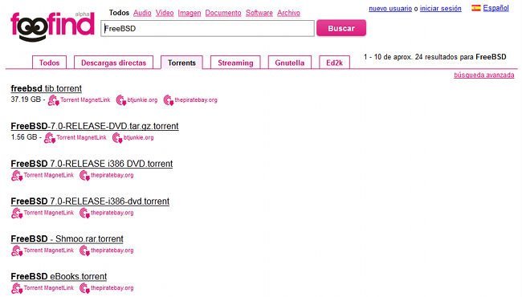Viewport: 522px width, 297px height.
Task: Click thepiratebay icon under FreeBSD 7.0-RELEASE-i386-dvd.torrent
Action: (84, 213)
